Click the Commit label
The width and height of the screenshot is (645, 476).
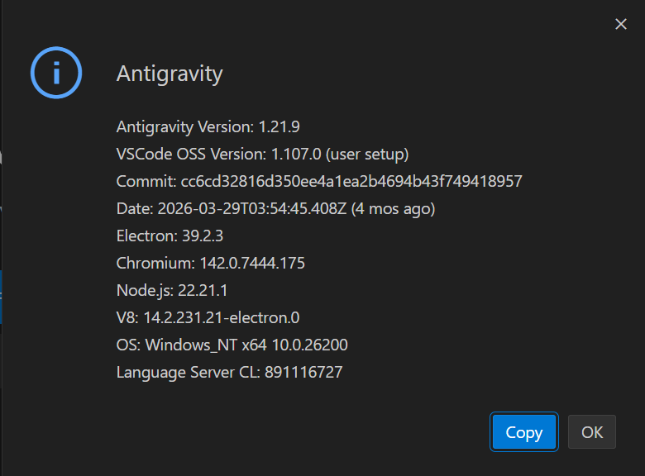(146, 181)
